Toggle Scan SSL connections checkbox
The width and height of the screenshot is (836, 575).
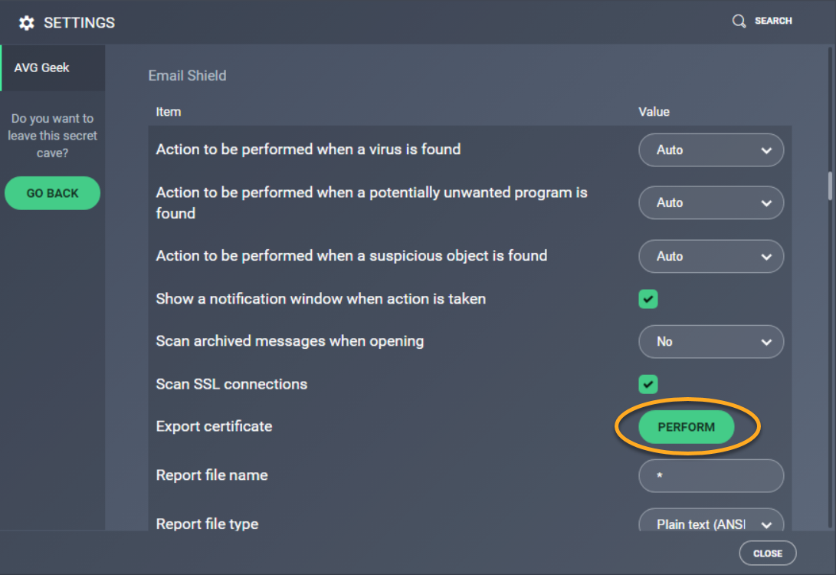tap(647, 384)
